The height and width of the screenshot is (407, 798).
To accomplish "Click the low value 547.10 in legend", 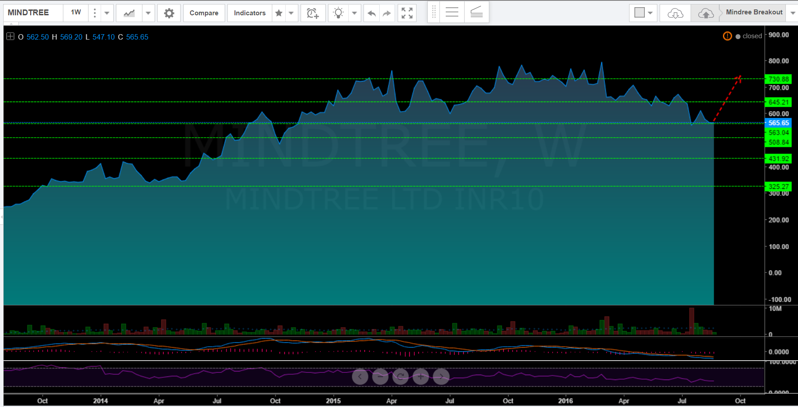I will tap(104, 37).
